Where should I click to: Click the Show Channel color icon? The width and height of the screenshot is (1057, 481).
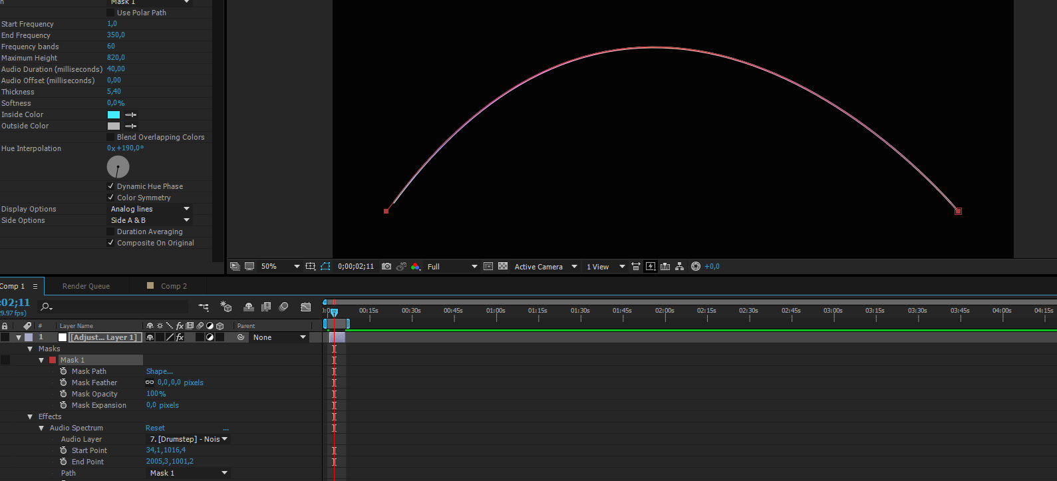coord(416,266)
